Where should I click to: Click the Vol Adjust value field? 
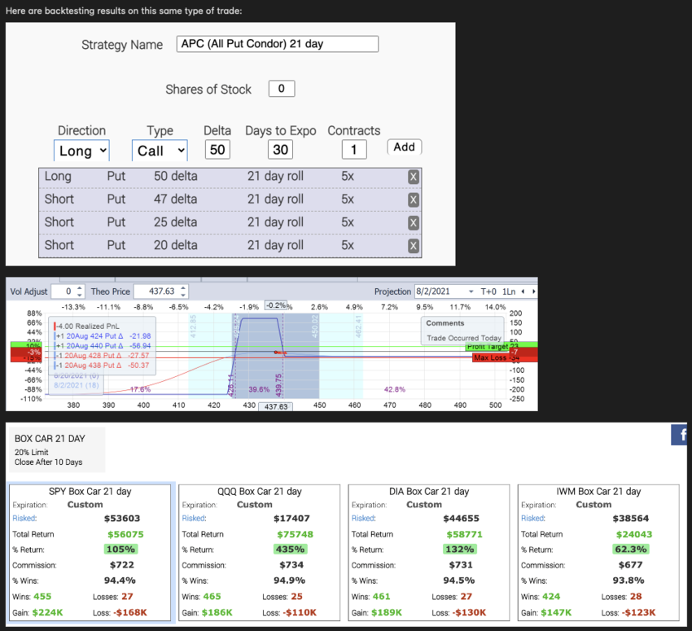point(64,291)
